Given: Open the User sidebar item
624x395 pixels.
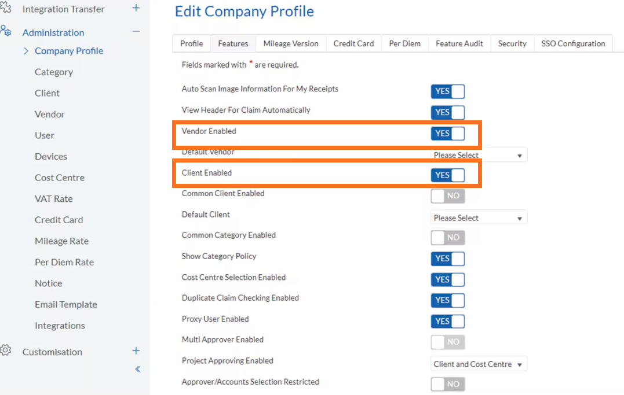Looking at the screenshot, I should point(45,135).
